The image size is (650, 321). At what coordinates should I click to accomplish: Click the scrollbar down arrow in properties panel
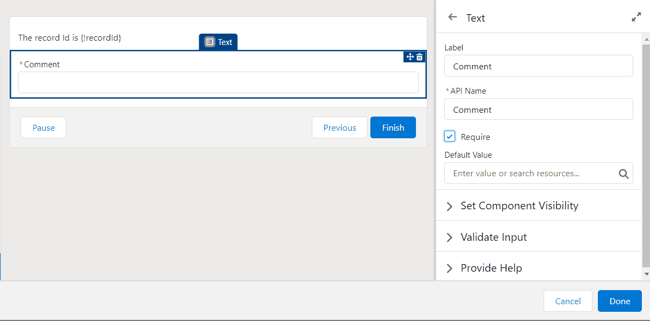(x=646, y=274)
